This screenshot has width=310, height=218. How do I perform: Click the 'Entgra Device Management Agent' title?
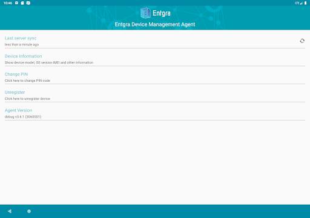(155, 24)
